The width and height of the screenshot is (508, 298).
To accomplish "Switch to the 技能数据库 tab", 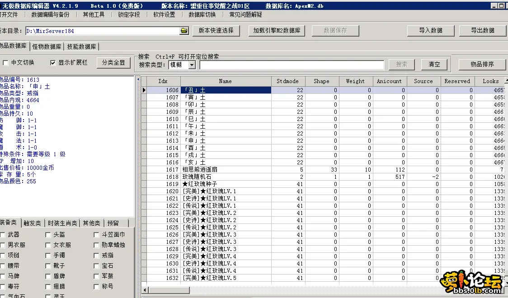I will (x=82, y=47).
